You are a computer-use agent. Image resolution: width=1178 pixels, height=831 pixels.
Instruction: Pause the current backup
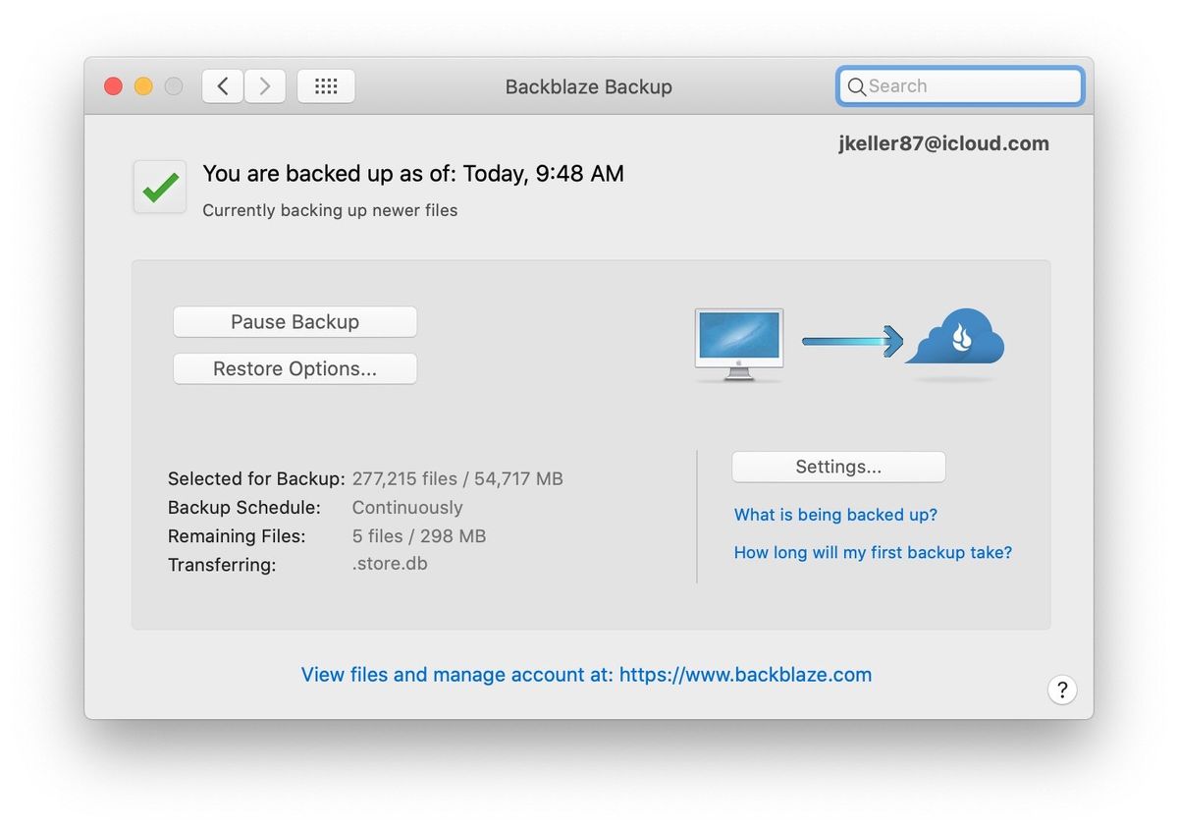[x=294, y=321]
